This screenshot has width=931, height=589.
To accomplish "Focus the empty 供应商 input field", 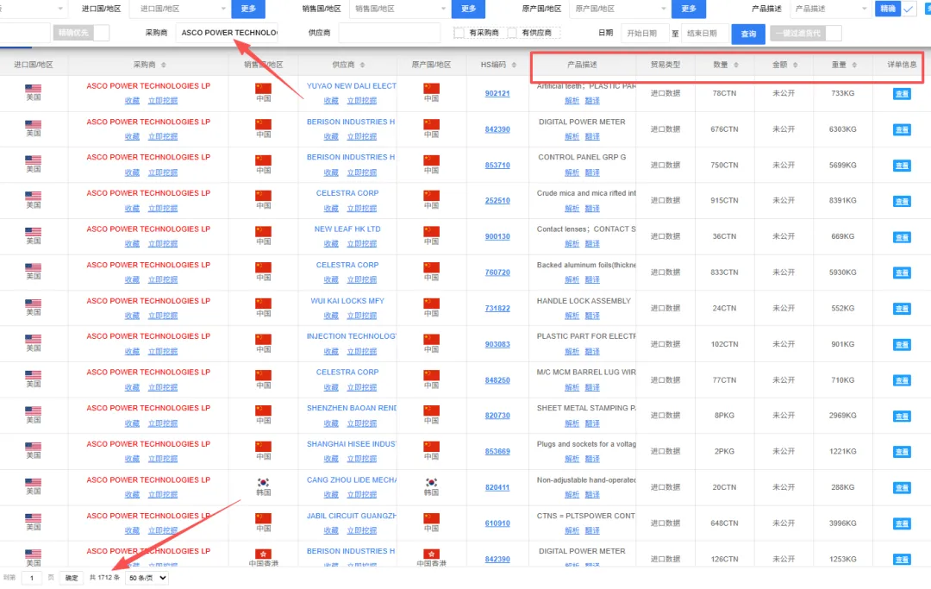I will point(390,33).
